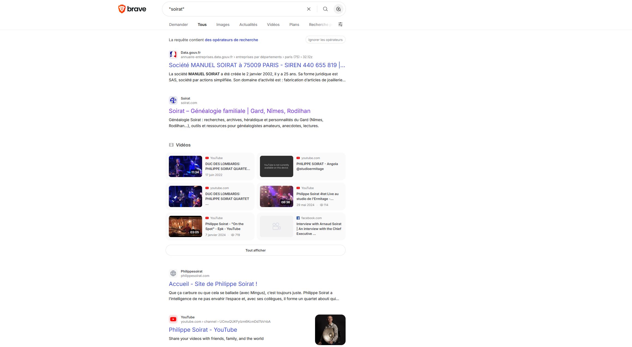The width and height of the screenshot is (632, 347).
Task: Switch to the Plans tab
Action: pyautogui.click(x=294, y=25)
